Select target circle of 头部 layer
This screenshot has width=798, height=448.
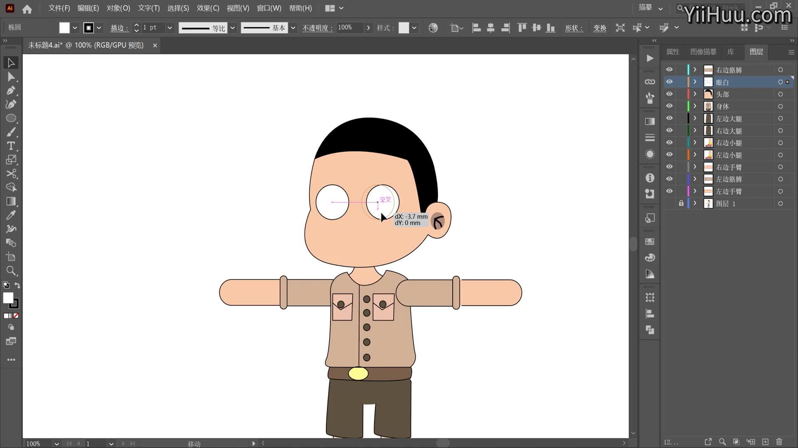click(x=780, y=94)
